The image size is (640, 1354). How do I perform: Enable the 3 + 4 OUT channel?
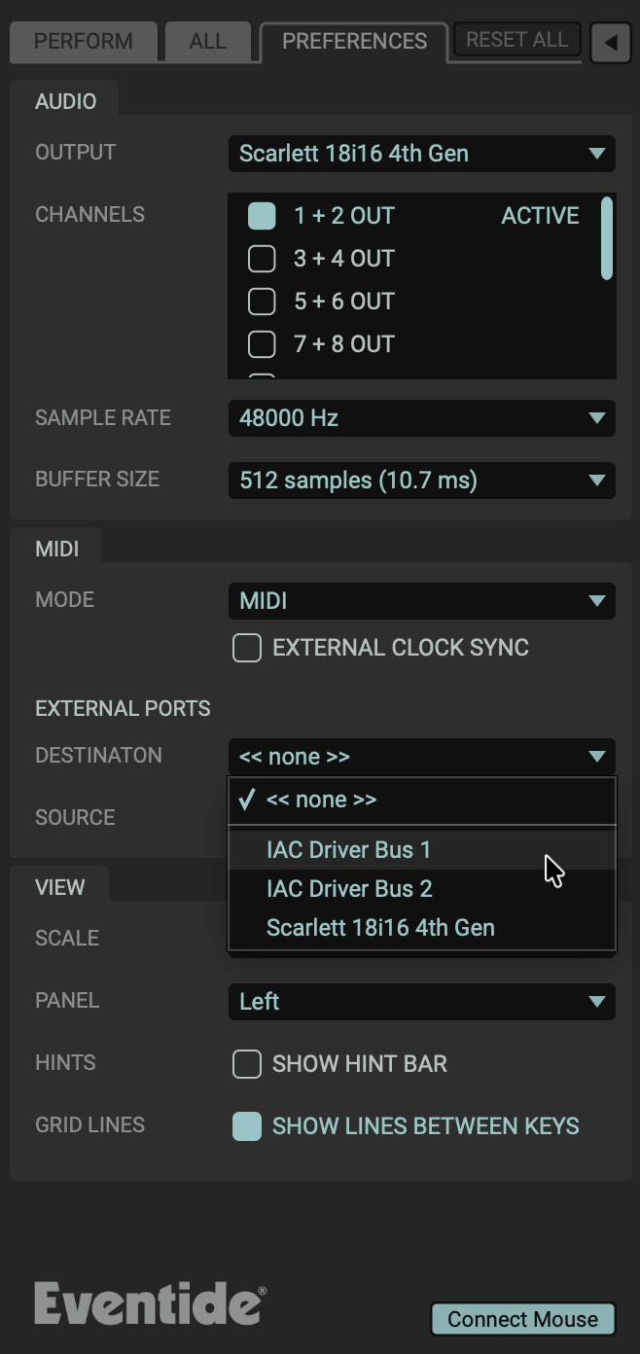click(x=262, y=259)
